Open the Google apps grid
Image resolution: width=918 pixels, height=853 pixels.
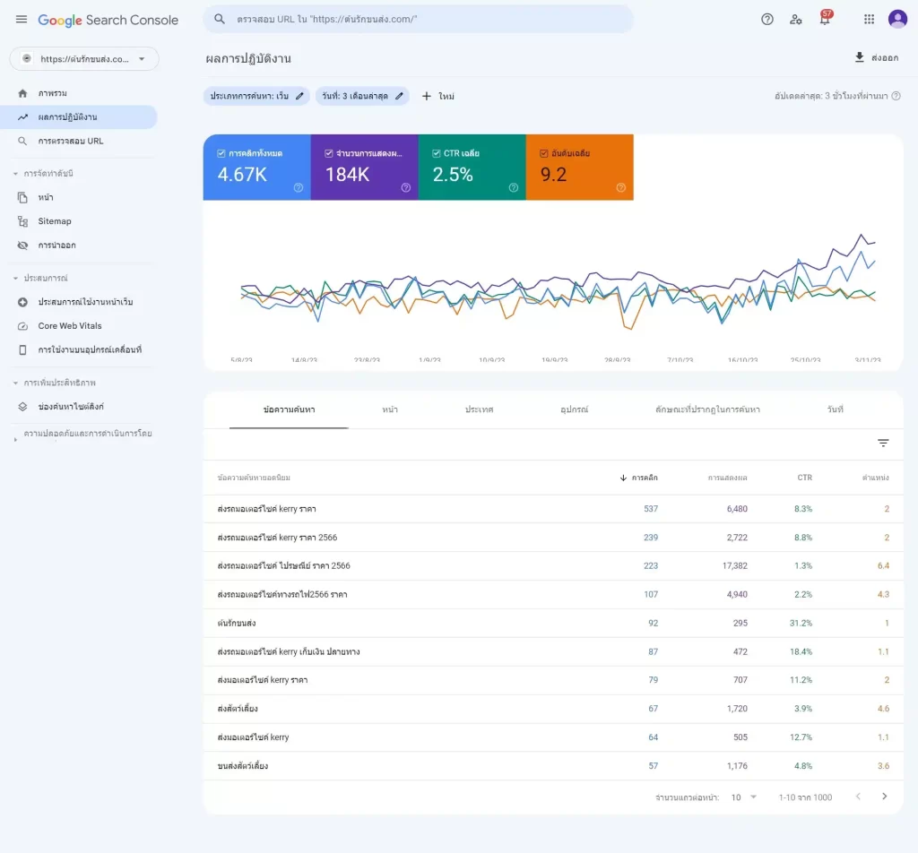(869, 20)
